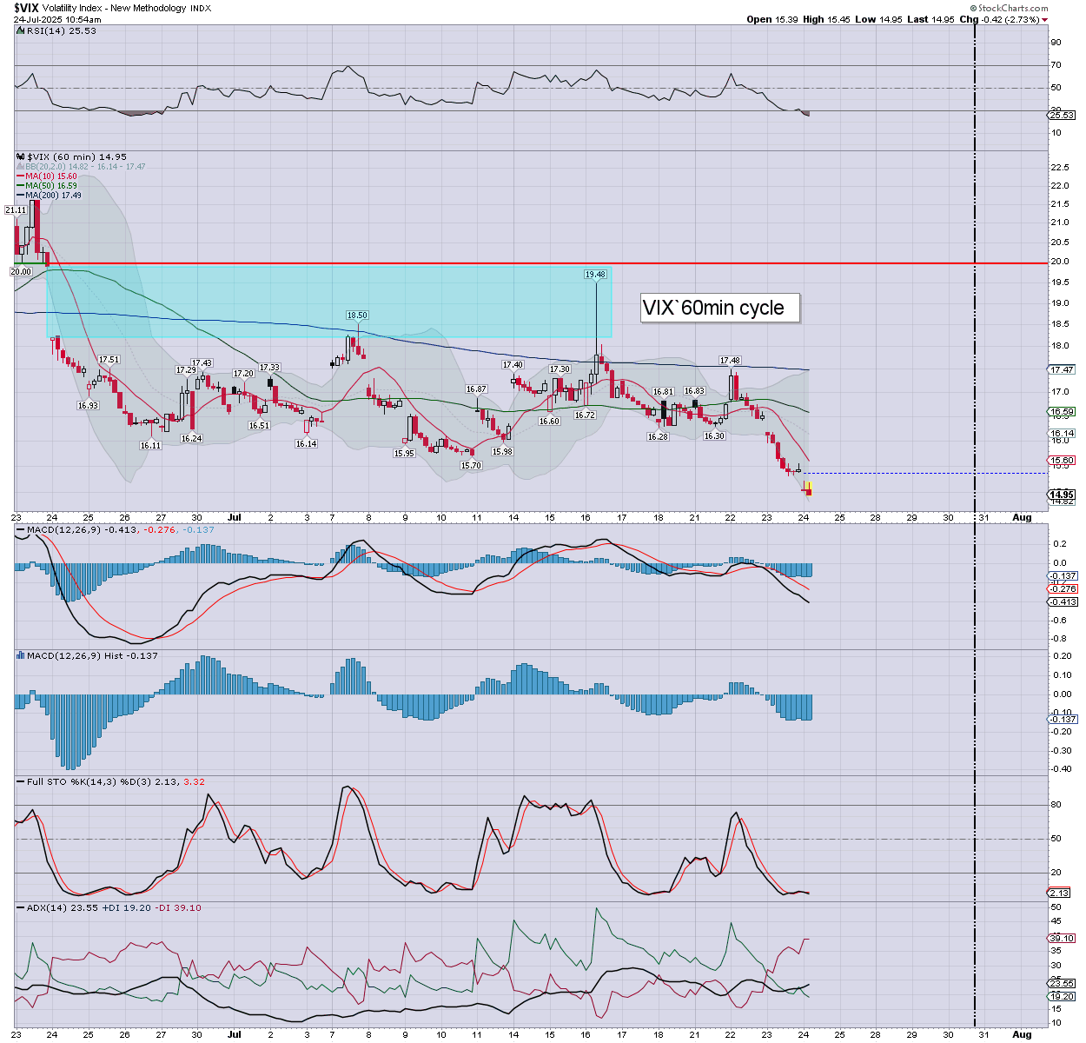The image size is (1086, 1043).
Task: Click the MACD(12,26,9) line legend icon
Action: pyautogui.click(x=21, y=529)
